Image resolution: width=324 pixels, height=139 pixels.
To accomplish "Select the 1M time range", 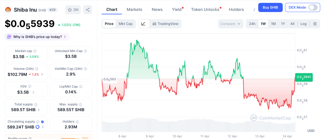I will [x=273, y=24].
